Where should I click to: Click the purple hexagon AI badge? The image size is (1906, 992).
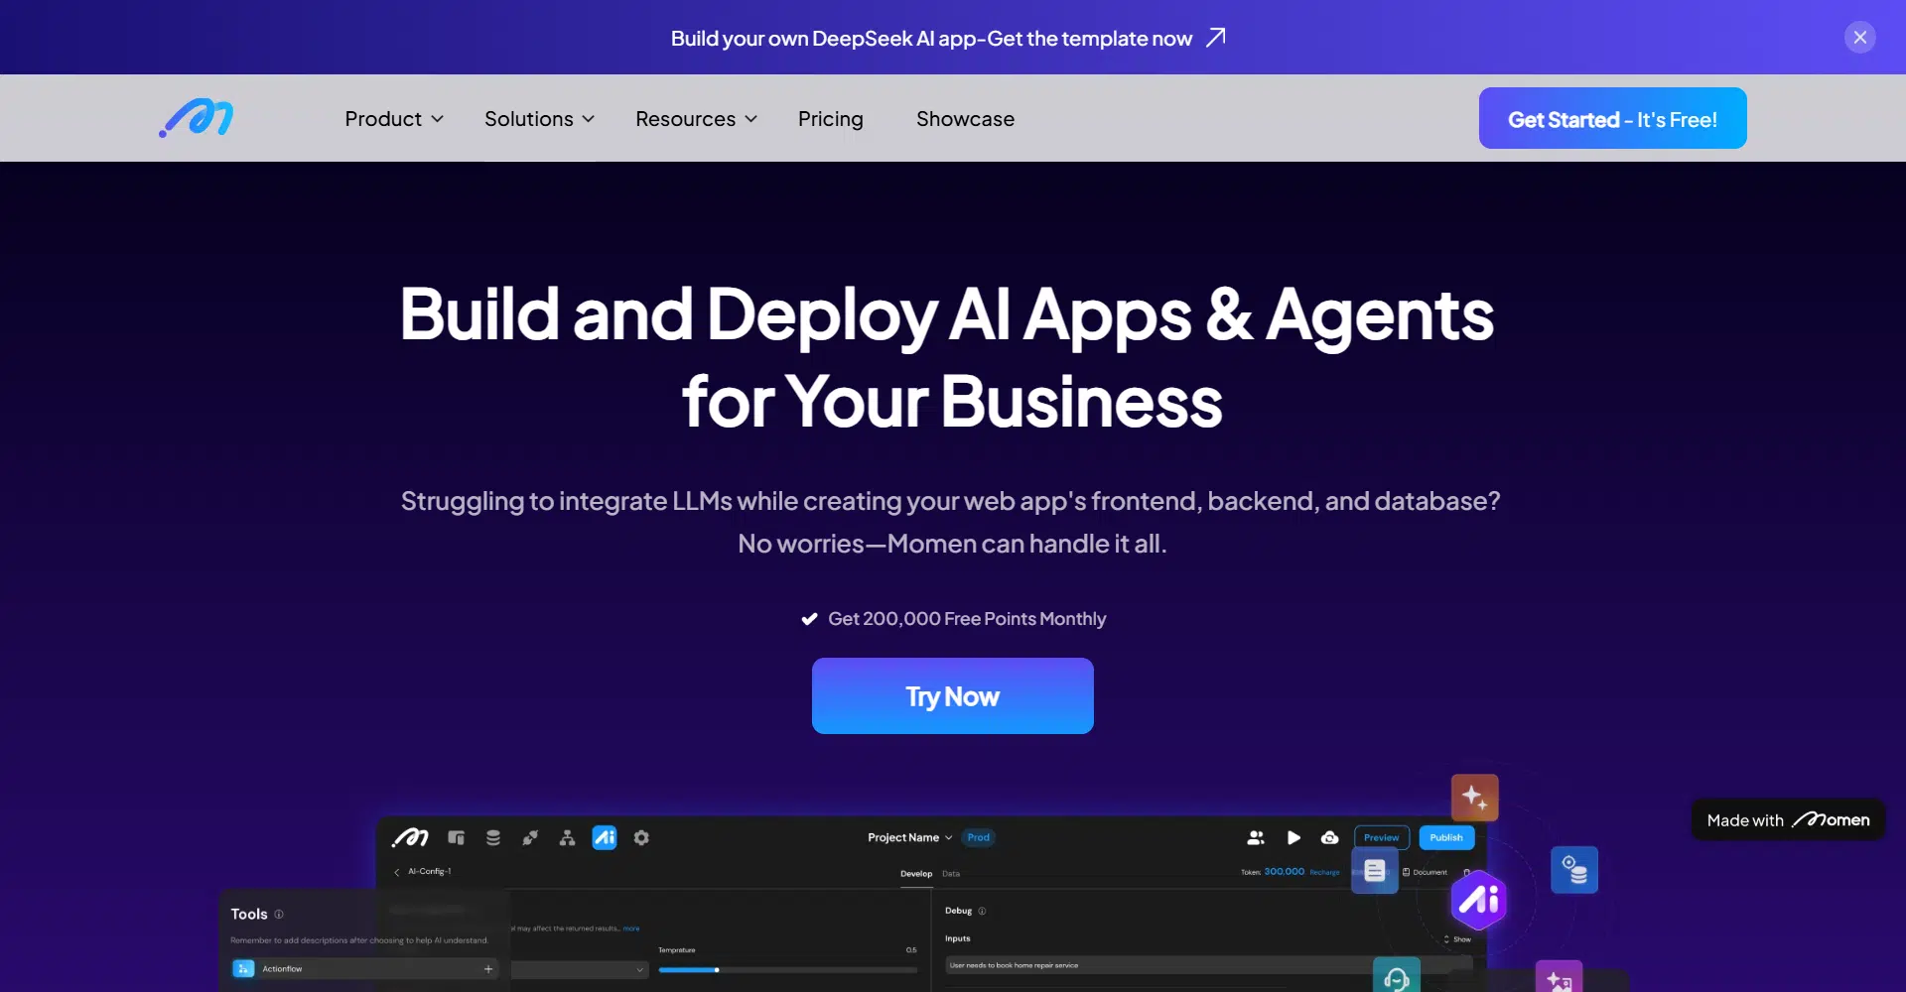(x=1478, y=900)
